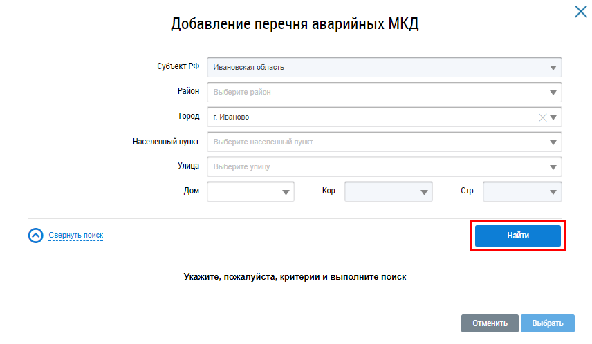The width and height of the screenshot is (592, 344).
Task: Expand the Населенный пункт dropdown arrow
Action: [553, 142]
